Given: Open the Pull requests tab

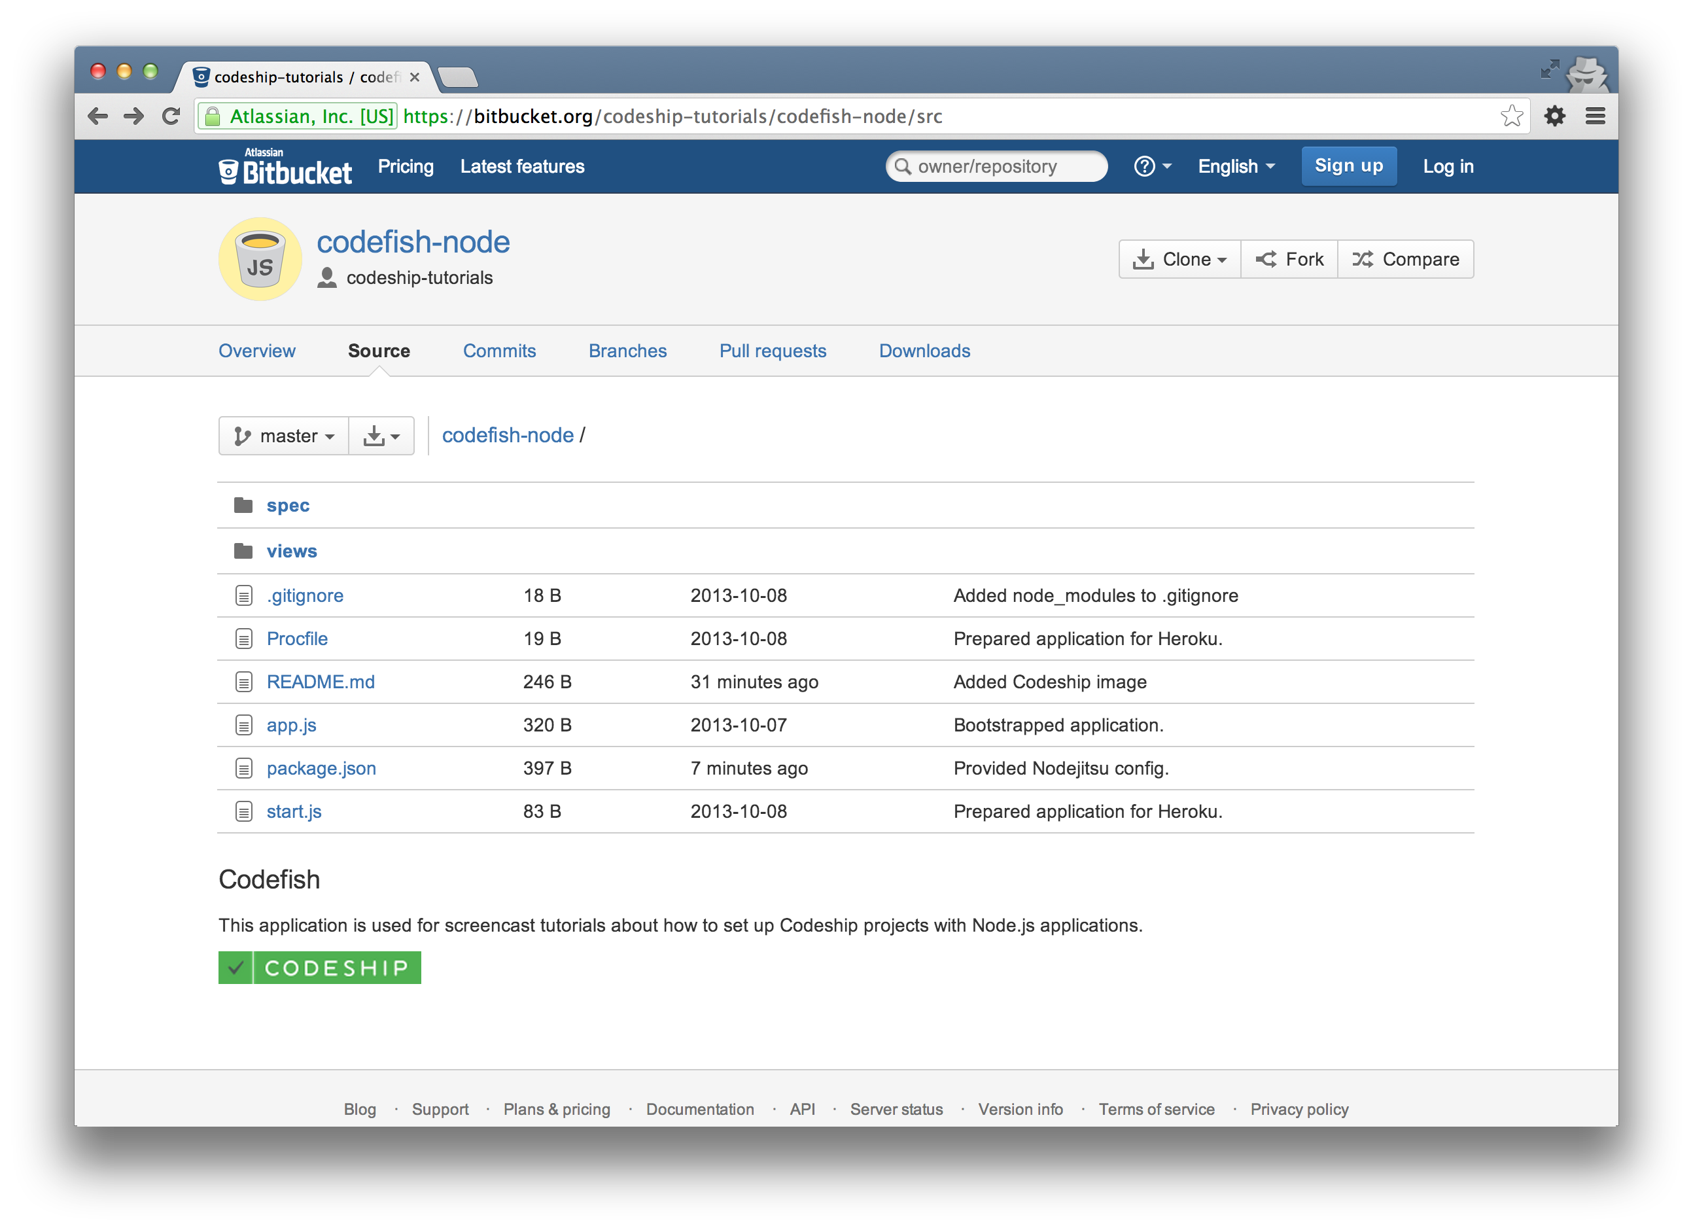Looking at the screenshot, I should 773,351.
